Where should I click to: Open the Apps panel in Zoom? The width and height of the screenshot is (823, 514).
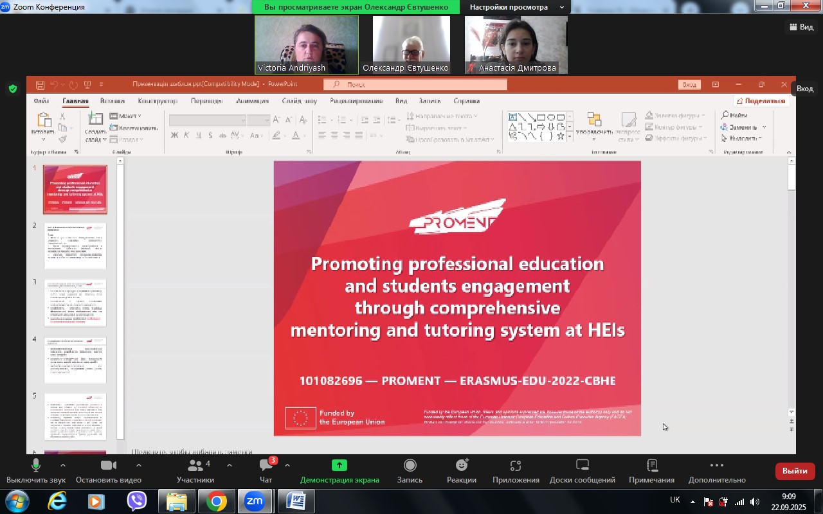click(x=516, y=470)
